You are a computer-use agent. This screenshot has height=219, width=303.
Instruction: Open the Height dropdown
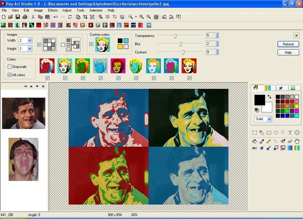30,49
